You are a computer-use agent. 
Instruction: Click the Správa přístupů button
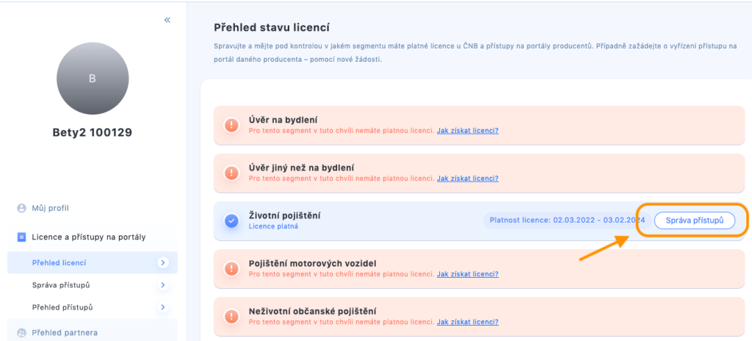[x=695, y=220]
